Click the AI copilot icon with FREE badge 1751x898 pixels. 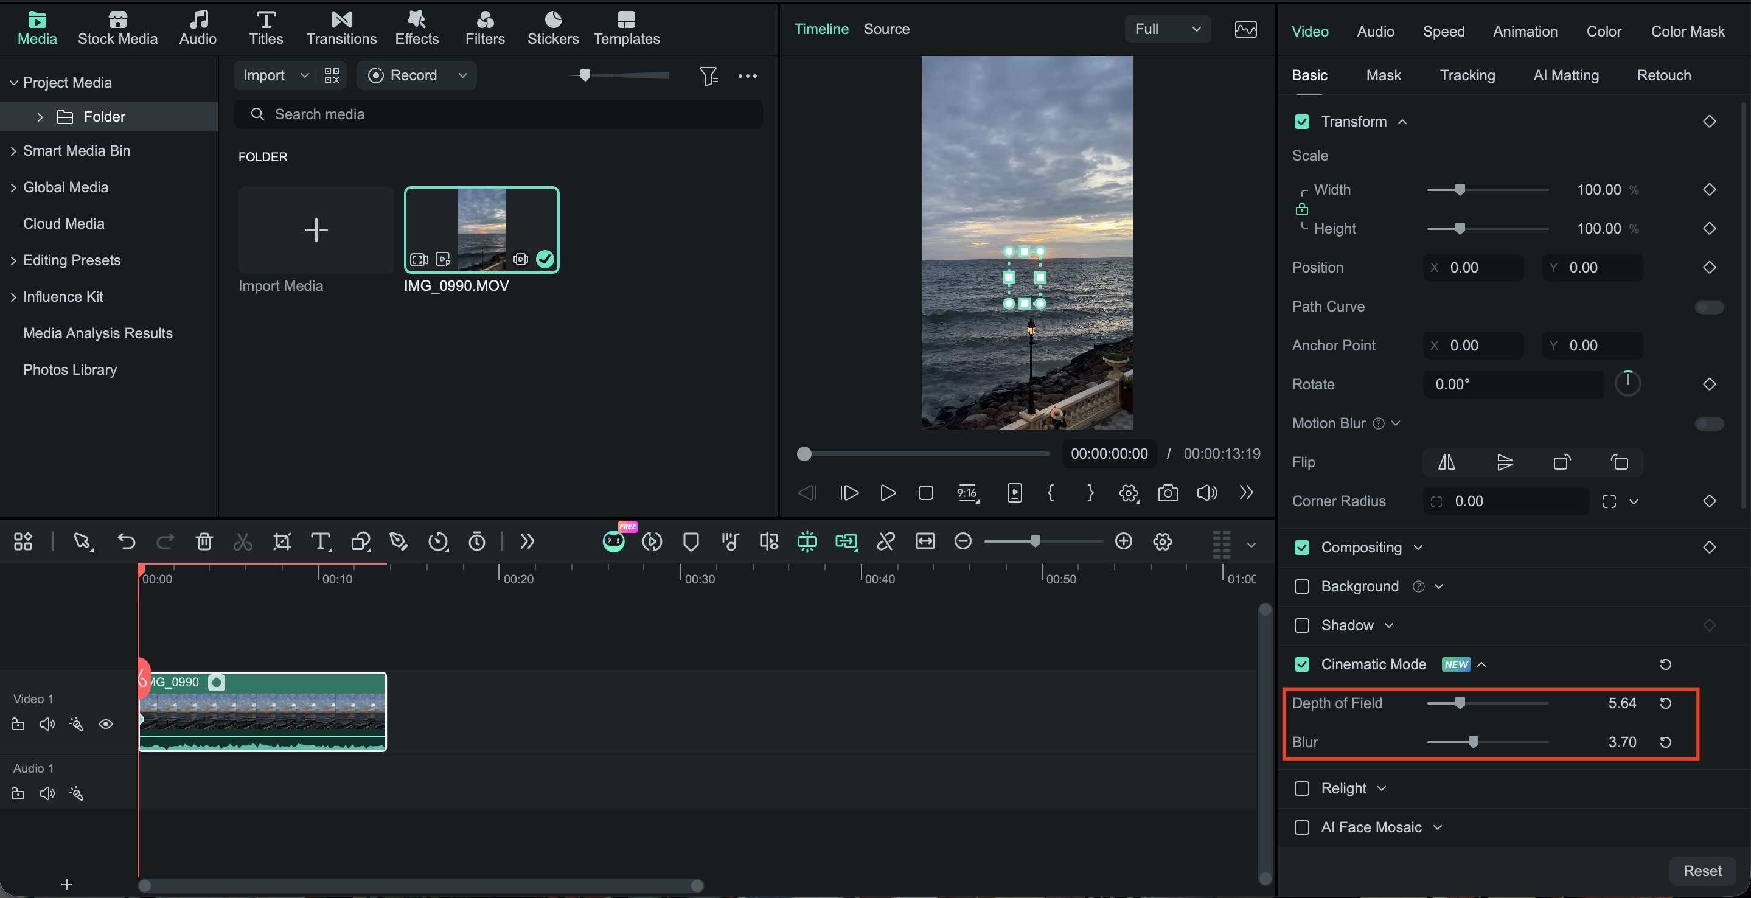614,541
